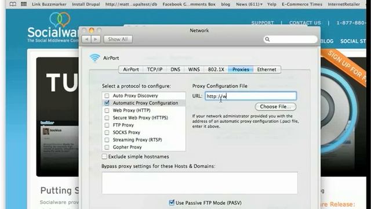Open InternetRetailer bookmark
This screenshot has height=209, width=371.
coord(344,4)
